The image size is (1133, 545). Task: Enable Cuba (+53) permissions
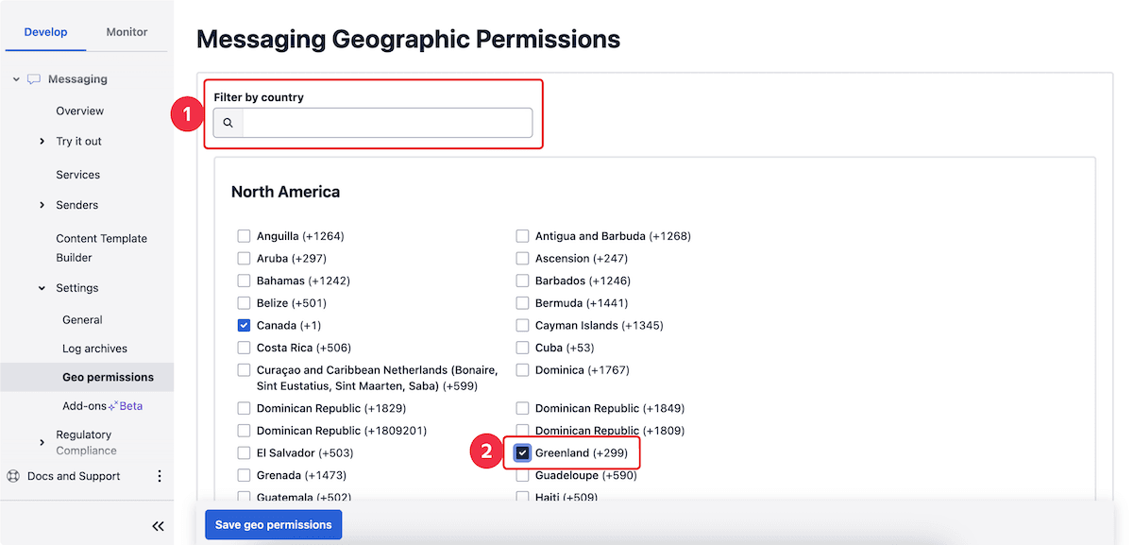click(x=522, y=348)
